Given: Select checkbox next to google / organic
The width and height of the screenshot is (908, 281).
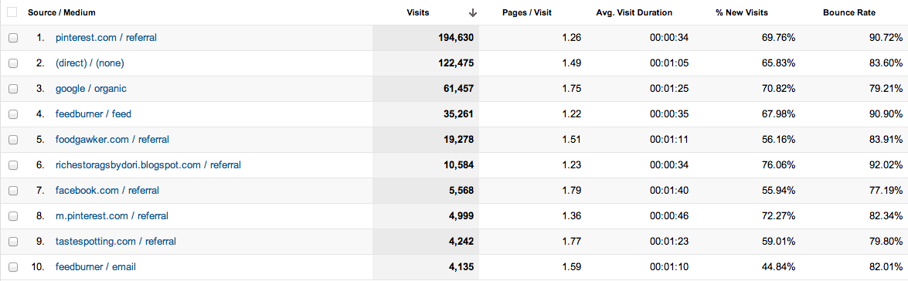Looking at the screenshot, I should (x=13, y=89).
